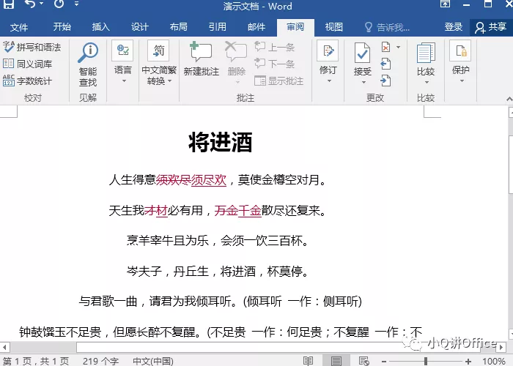Screen dimensions: 513x366
Task: Switch to the 视图 tab
Action: 334,27
